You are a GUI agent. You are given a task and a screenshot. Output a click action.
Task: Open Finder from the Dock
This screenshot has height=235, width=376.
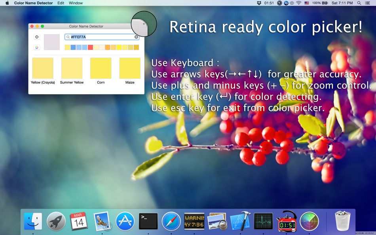33,221
